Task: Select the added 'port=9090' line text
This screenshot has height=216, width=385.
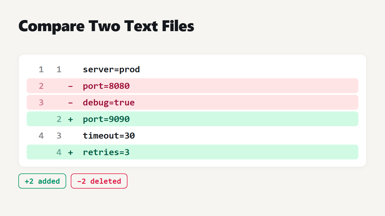Action: click(x=106, y=119)
